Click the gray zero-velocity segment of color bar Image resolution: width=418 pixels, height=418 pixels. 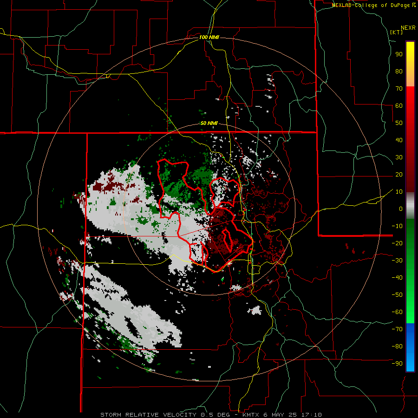[410, 205]
